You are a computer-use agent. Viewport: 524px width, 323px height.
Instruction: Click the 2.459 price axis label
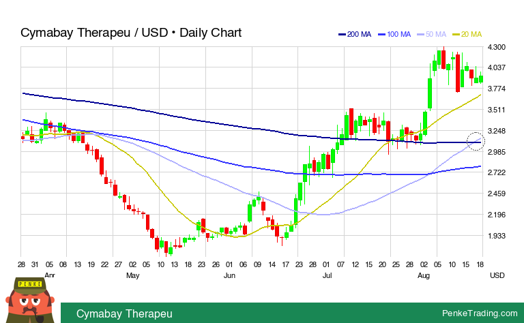[x=496, y=194]
